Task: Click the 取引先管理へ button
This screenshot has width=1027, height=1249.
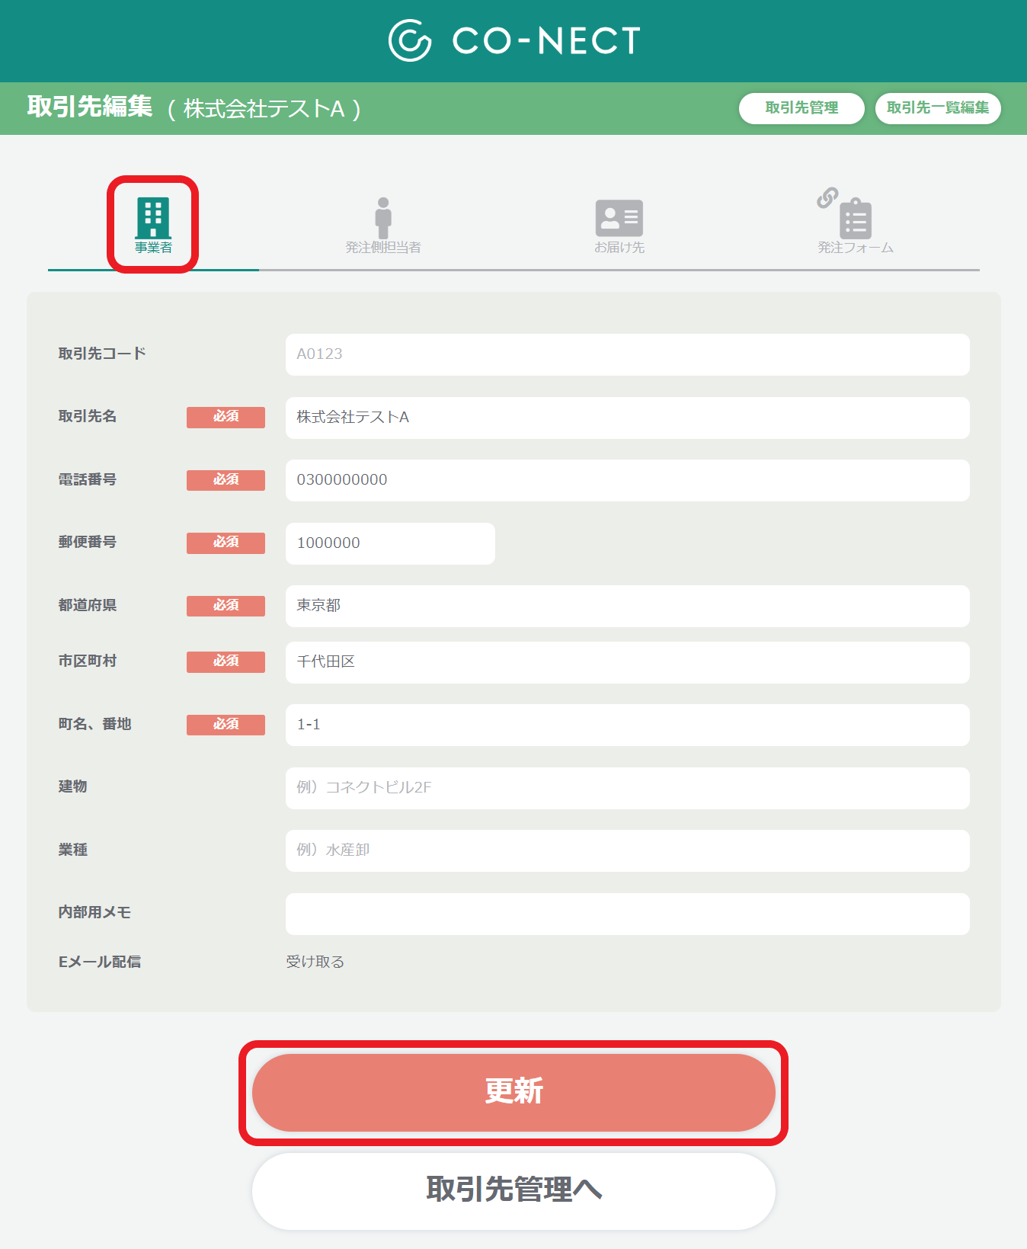Action: pos(513,1190)
